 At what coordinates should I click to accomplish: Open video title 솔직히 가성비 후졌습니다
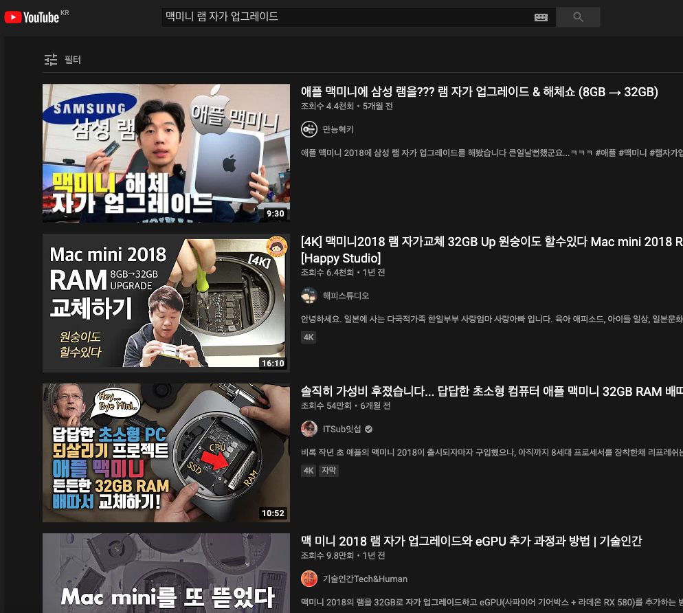pyautogui.click(x=492, y=391)
